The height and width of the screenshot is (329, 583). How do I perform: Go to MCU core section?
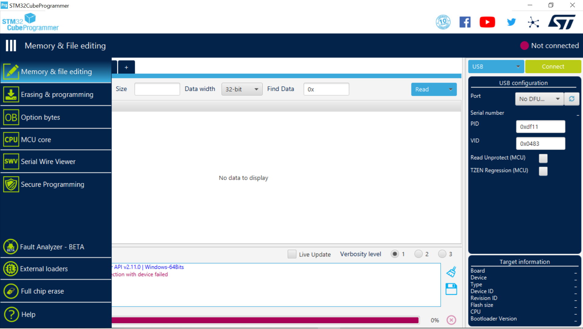56,140
